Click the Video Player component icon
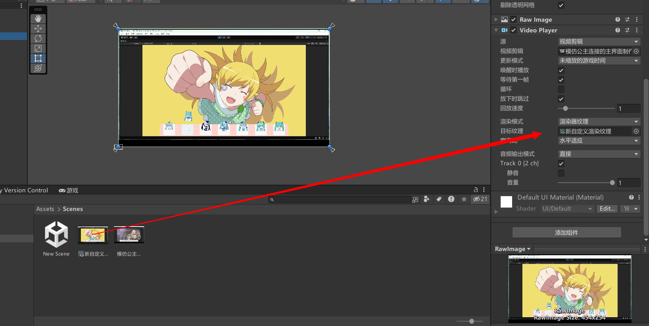649x326 pixels. point(504,30)
